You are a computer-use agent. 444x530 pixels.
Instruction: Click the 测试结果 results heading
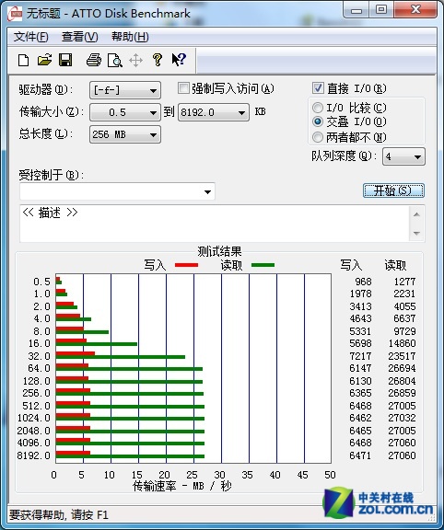219,251
